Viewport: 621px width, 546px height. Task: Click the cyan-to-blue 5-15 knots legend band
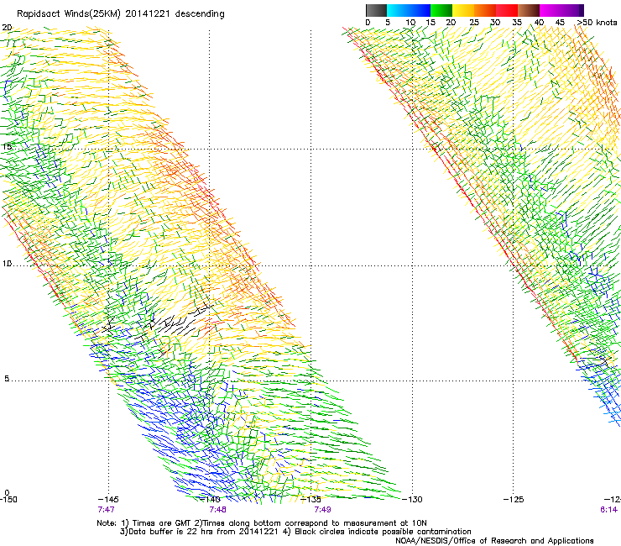409,10
